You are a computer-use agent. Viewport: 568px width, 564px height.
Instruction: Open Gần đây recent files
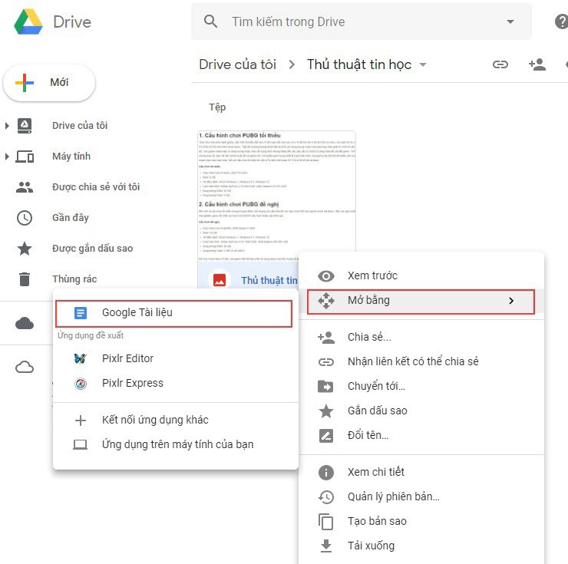point(71,218)
